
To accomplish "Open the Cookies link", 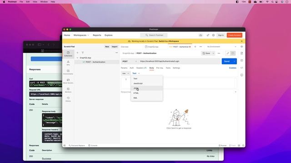I will (232, 68).
